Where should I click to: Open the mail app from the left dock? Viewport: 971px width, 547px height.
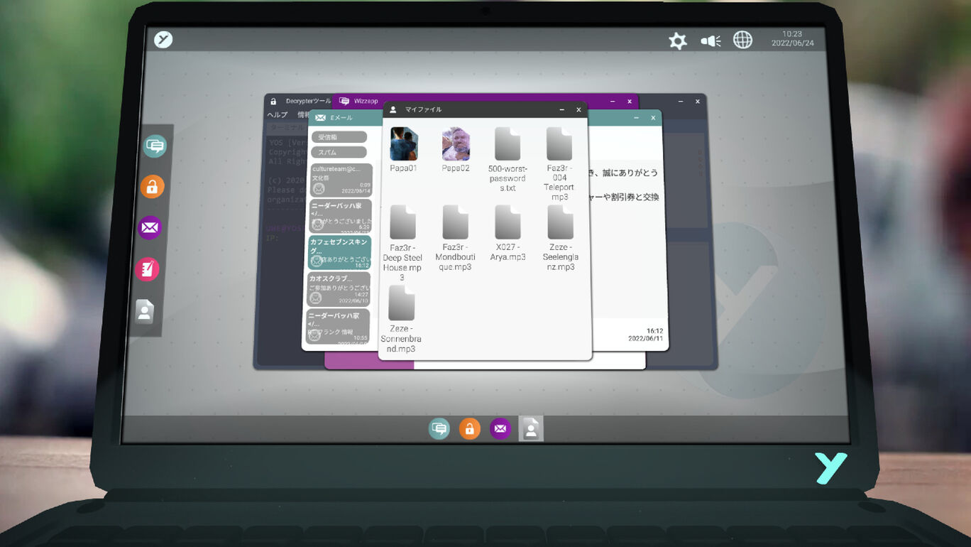click(x=150, y=227)
